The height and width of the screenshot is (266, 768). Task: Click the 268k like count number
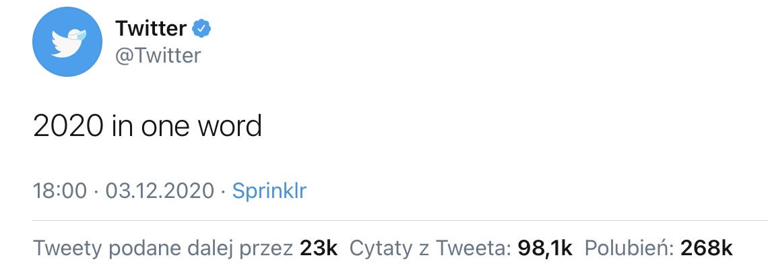tap(707, 248)
